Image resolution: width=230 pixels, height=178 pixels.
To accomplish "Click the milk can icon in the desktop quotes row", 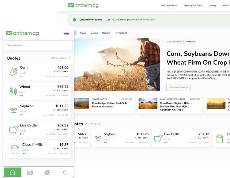I will [x=220, y=139].
